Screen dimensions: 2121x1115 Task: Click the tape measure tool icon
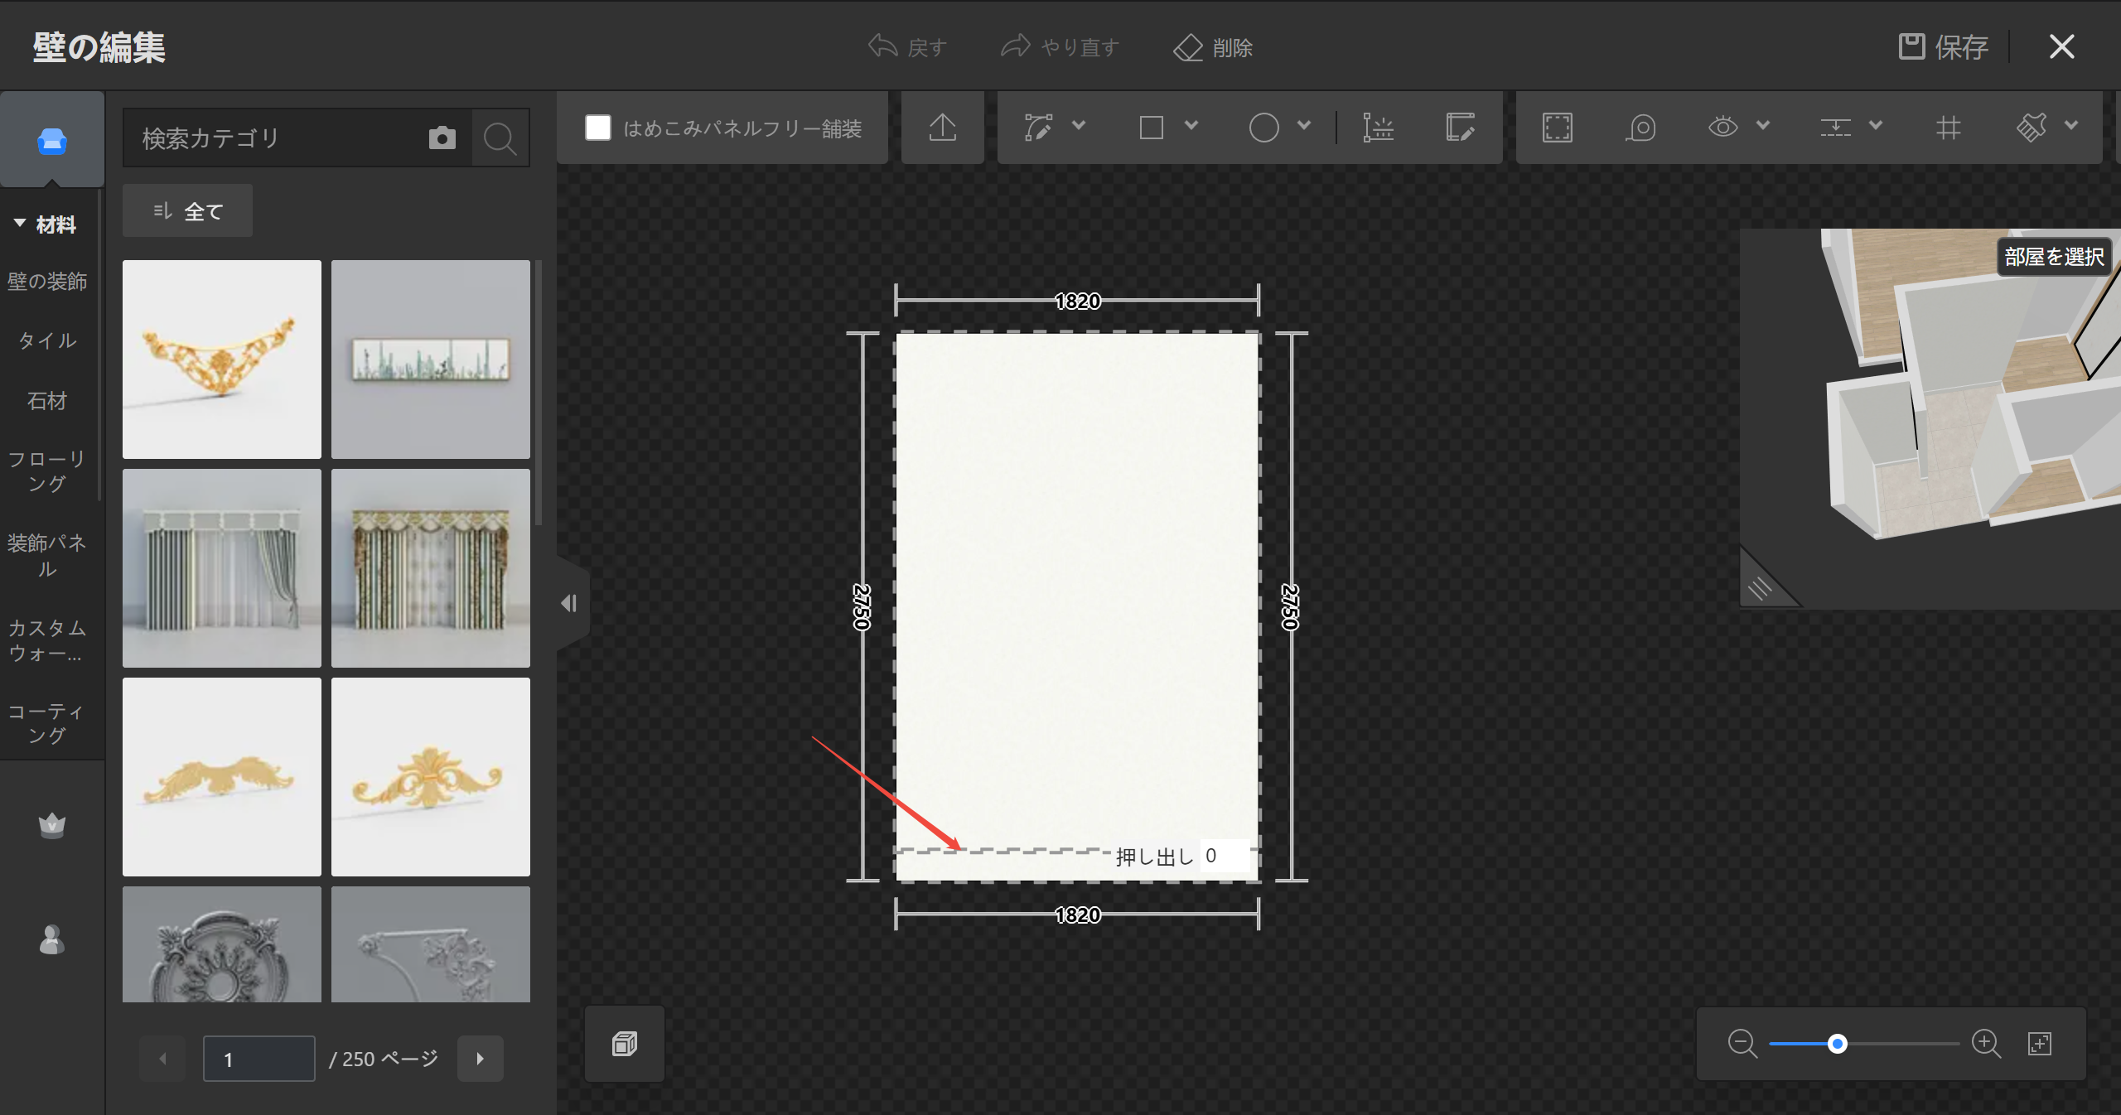click(x=1640, y=128)
